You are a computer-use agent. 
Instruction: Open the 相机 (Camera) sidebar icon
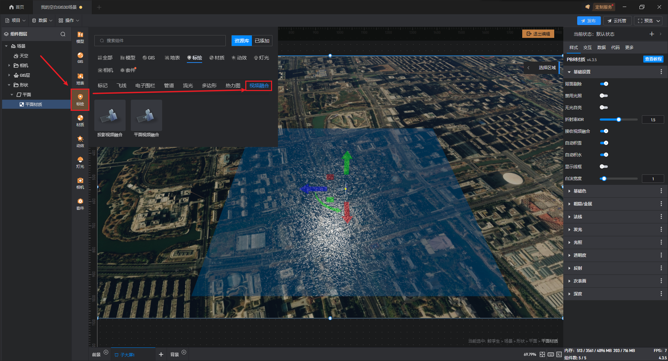80,183
